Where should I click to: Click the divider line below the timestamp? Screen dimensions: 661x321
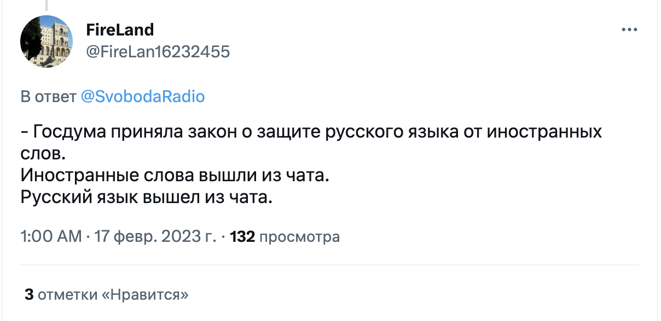click(x=329, y=265)
